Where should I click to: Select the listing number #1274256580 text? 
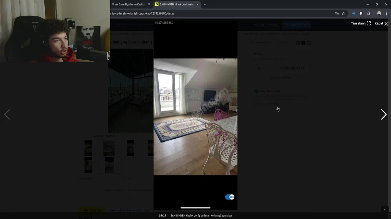pos(164,23)
